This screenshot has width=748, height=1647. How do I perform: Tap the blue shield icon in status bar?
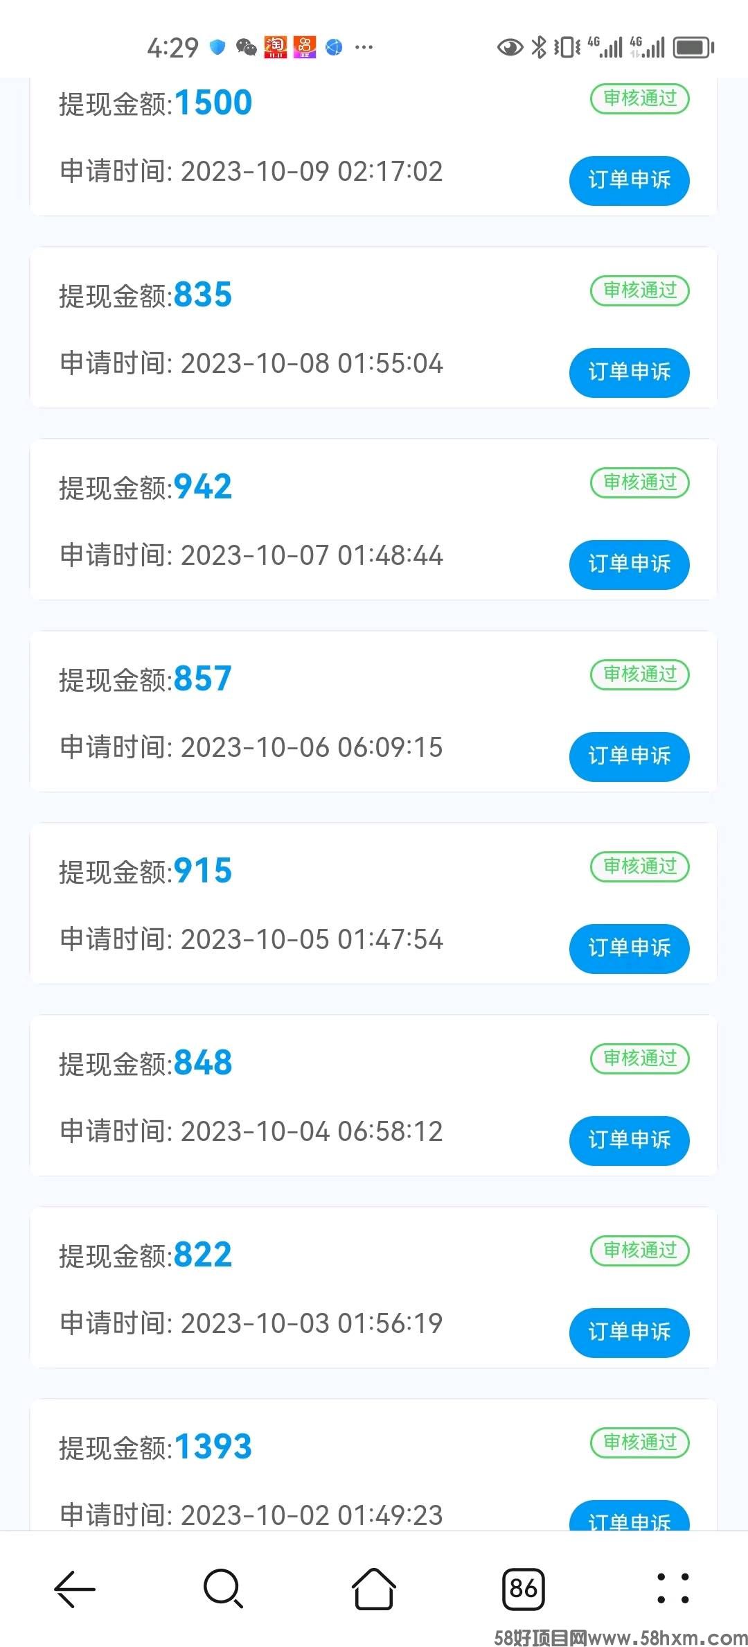[x=217, y=47]
